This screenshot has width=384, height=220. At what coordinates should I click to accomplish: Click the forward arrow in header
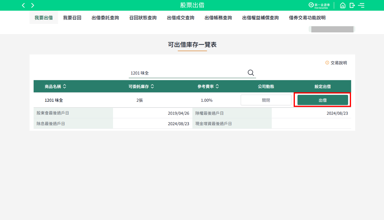[33, 5]
